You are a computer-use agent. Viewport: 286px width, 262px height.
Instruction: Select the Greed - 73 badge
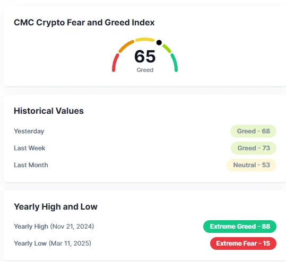(254, 148)
